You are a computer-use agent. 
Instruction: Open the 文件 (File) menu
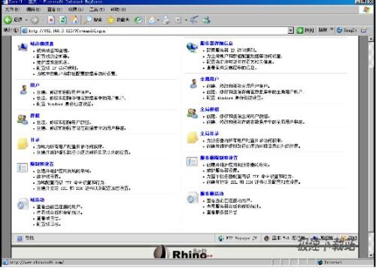[x=12, y=9]
